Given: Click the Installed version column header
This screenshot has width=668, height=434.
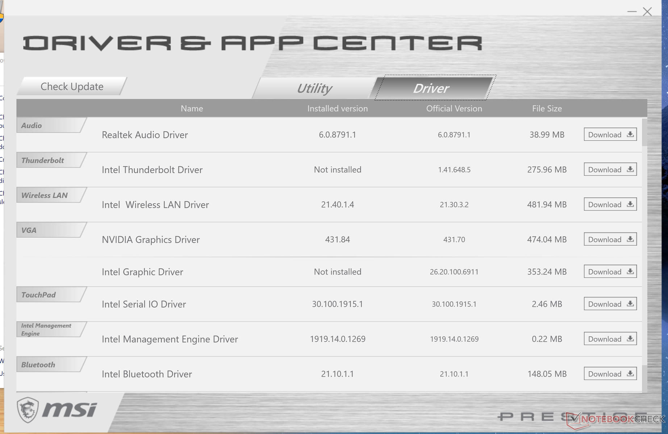Looking at the screenshot, I should (x=337, y=109).
